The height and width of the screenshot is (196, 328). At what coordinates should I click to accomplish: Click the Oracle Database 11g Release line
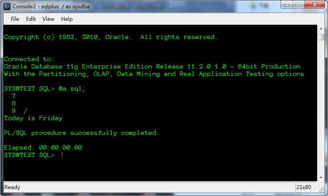[152, 67]
